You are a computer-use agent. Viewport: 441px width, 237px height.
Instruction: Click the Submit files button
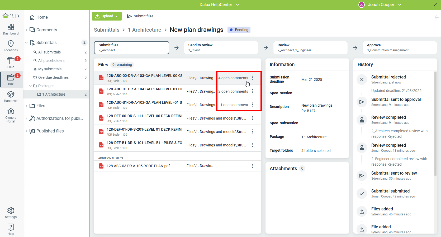click(x=140, y=16)
